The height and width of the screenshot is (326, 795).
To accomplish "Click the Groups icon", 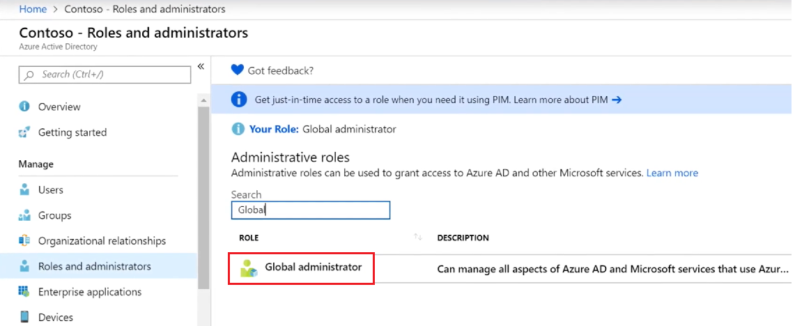I will (x=24, y=215).
